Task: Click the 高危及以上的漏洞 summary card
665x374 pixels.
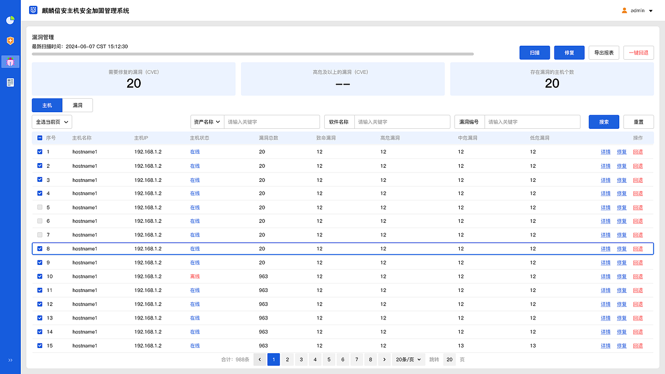Action: [343, 79]
